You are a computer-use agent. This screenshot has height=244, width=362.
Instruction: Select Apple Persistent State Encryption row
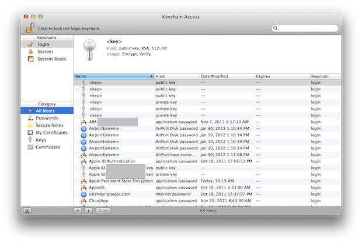click(207, 181)
